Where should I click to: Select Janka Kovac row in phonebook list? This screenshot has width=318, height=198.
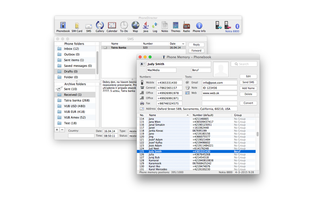[196, 131]
